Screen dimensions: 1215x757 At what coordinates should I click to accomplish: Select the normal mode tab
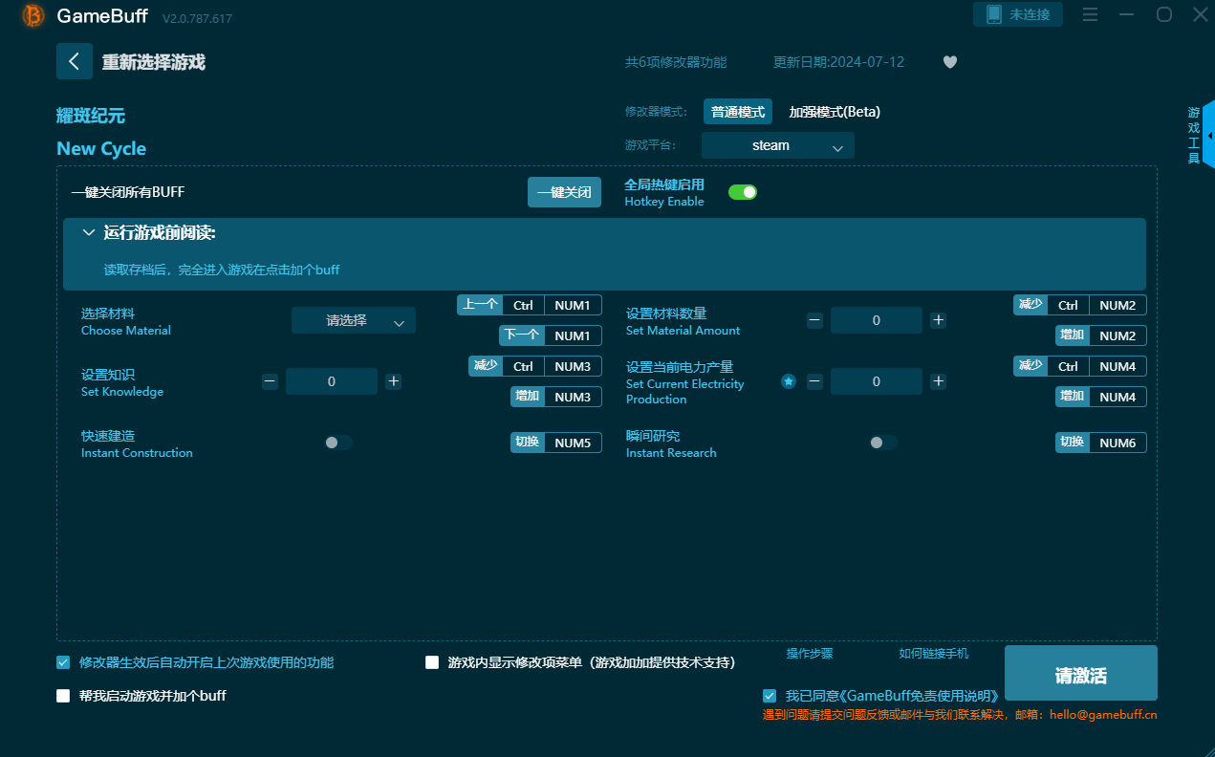(738, 112)
